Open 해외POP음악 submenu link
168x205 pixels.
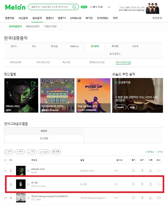point(33,27)
